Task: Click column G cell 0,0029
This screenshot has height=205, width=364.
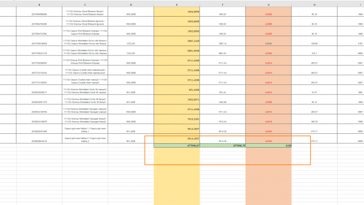Action: click(x=269, y=41)
